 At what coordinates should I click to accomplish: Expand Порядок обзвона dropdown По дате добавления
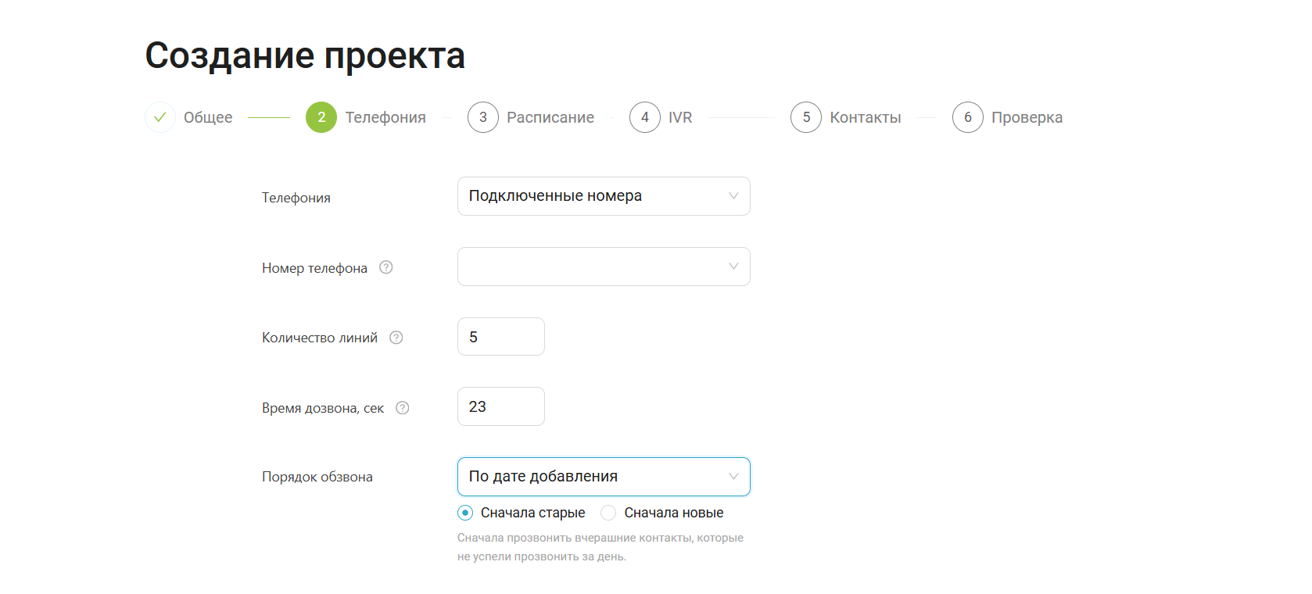tap(604, 477)
